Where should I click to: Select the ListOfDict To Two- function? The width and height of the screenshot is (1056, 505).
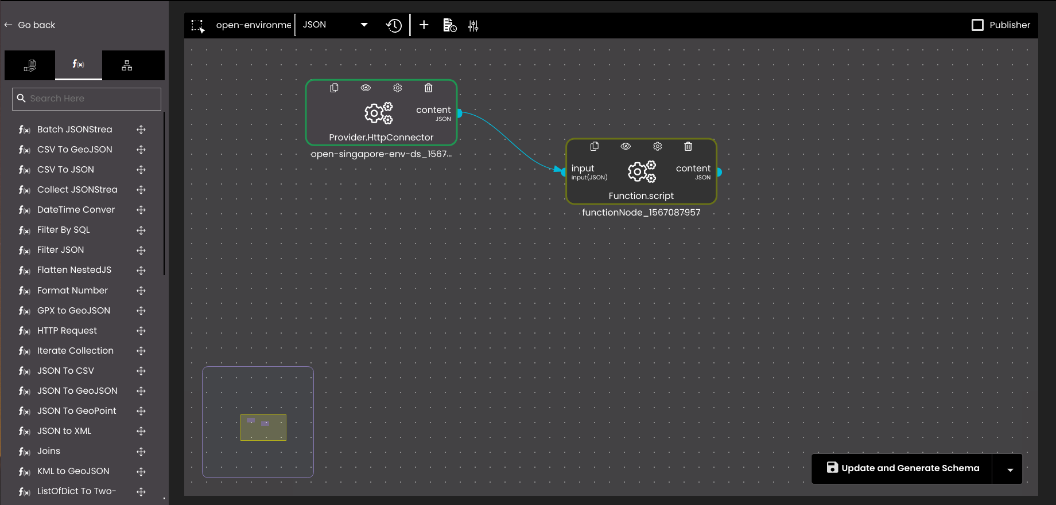pyautogui.click(x=76, y=491)
